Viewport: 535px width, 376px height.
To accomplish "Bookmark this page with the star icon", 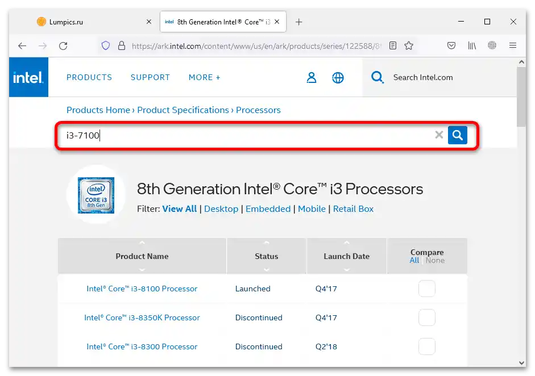I will [x=409, y=45].
